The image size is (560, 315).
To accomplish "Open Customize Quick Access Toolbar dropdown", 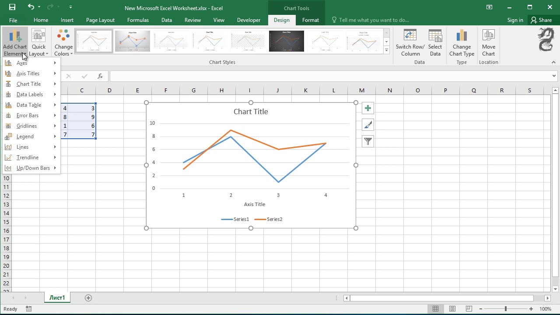I will tap(71, 7).
